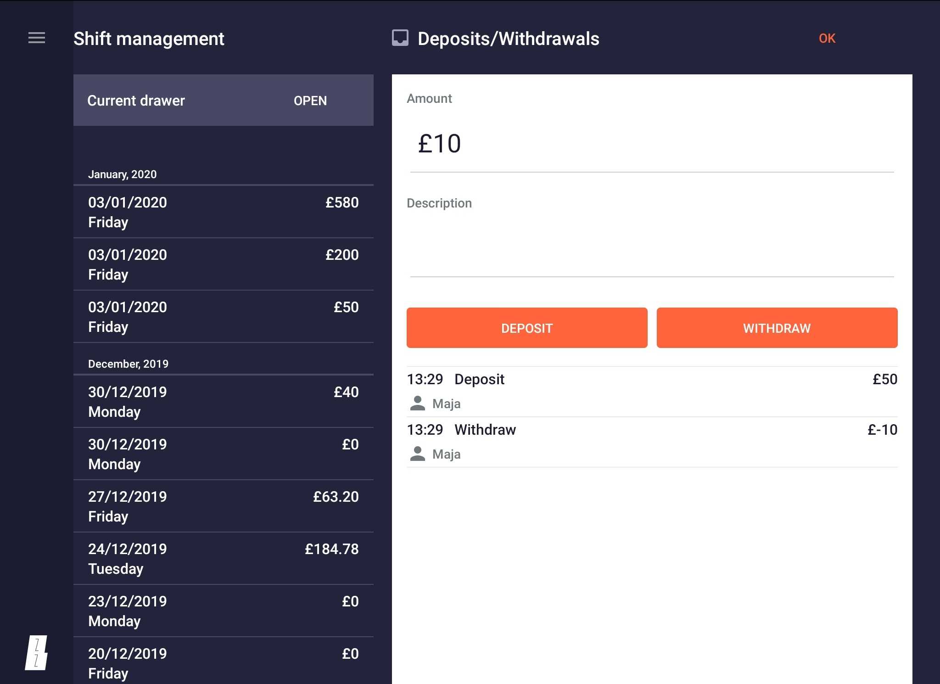Click the DEPOSIT button
Screen dimensions: 940x684
pyautogui.click(x=527, y=328)
